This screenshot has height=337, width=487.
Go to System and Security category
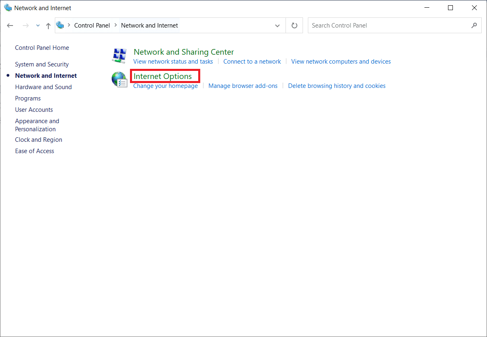pyautogui.click(x=42, y=64)
